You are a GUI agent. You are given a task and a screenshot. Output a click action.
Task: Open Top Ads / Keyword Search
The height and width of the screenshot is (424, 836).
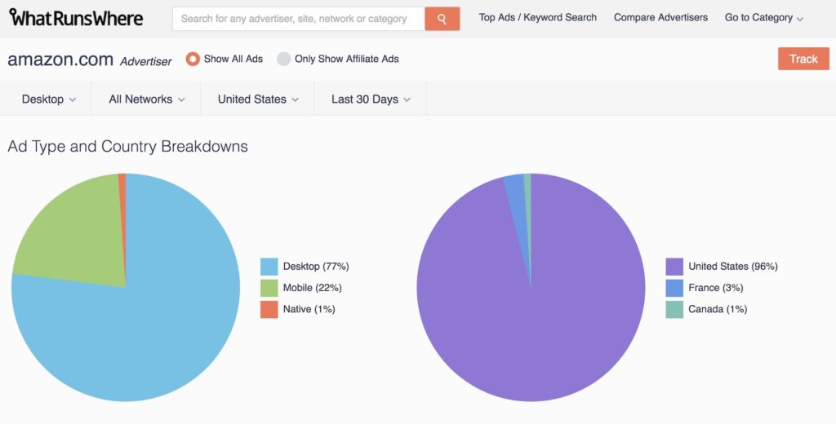(537, 17)
